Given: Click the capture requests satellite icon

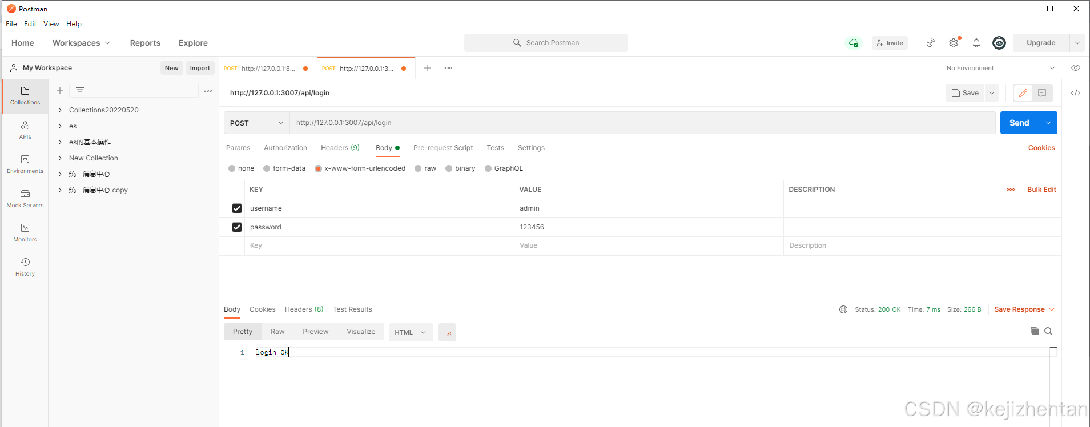Looking at the screenshot, I should (x=931, y=43).
